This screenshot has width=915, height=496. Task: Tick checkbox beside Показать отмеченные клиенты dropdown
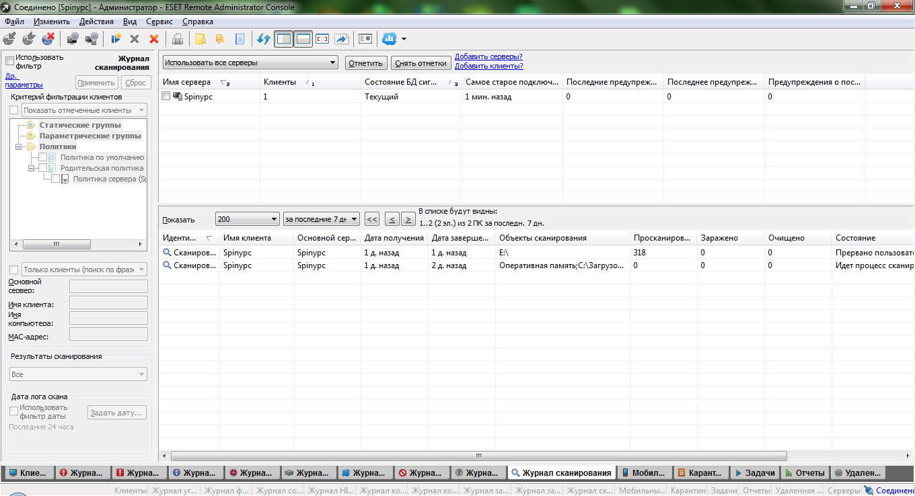coord(14,110)
